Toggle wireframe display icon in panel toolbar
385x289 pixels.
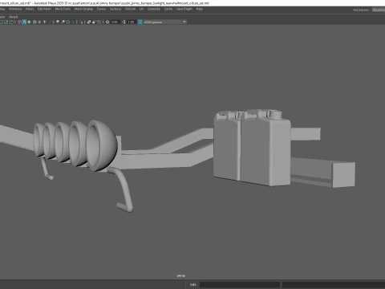pyautogui.click(x=19, y=22)
